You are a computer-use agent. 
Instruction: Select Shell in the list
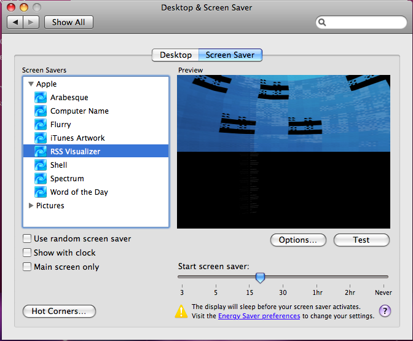click(59, 165)
